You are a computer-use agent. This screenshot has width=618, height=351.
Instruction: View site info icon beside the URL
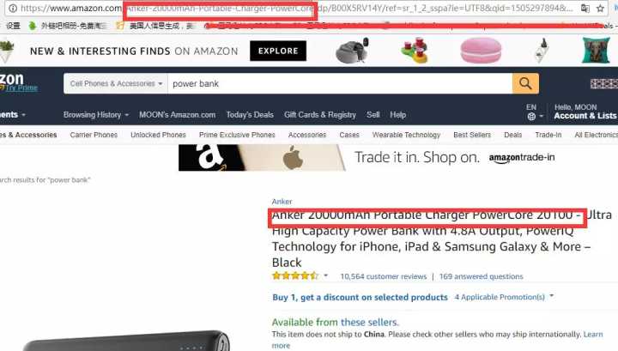tap(13, 8)
